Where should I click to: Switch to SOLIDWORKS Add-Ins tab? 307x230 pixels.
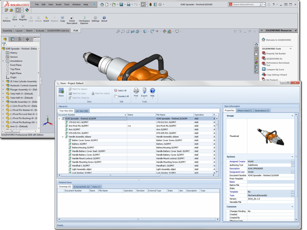coord(58,31)
